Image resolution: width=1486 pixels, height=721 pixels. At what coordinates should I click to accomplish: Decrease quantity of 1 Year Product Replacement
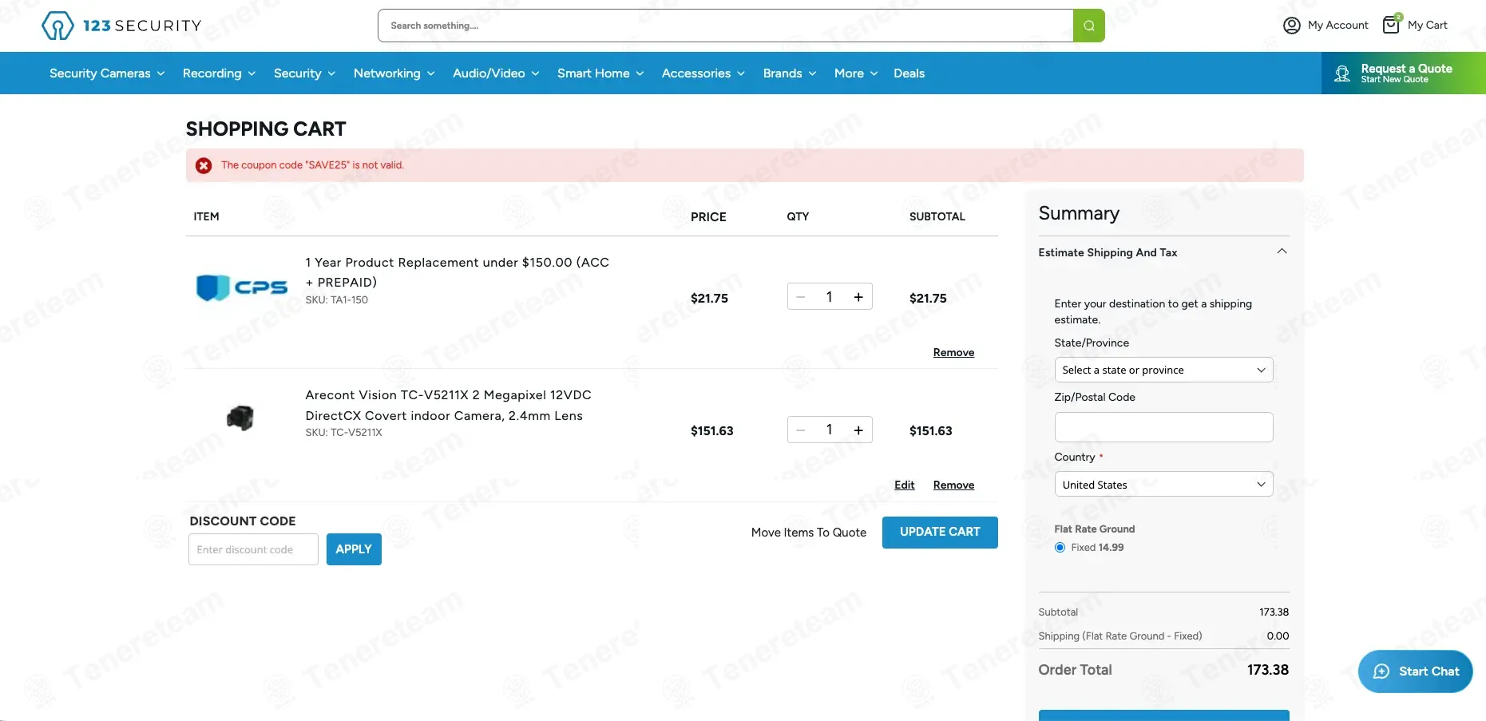coord(801,297)
